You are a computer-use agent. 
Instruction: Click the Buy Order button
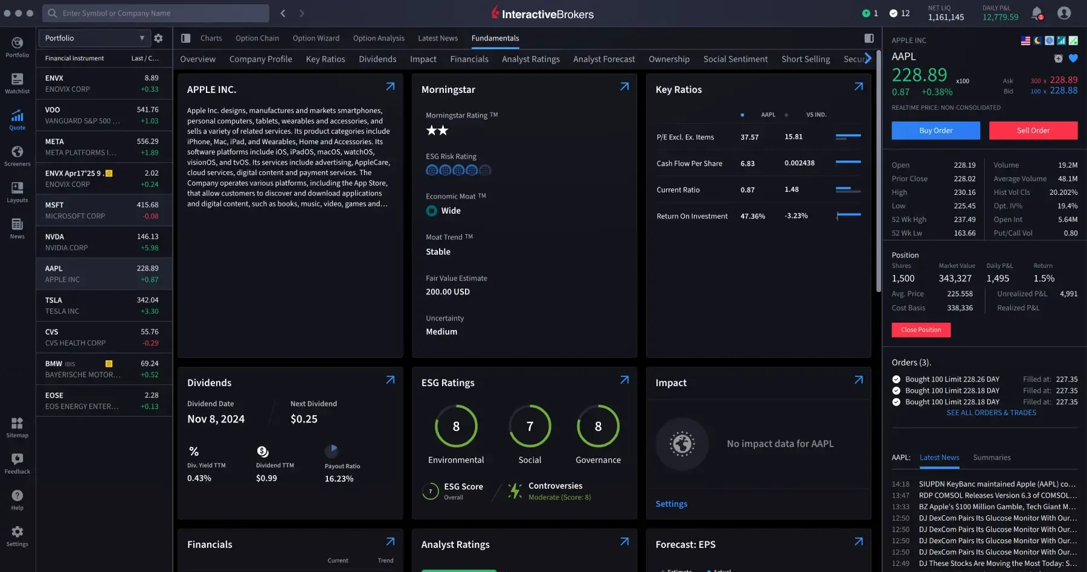pyautogui.click(x=935, y=130)
